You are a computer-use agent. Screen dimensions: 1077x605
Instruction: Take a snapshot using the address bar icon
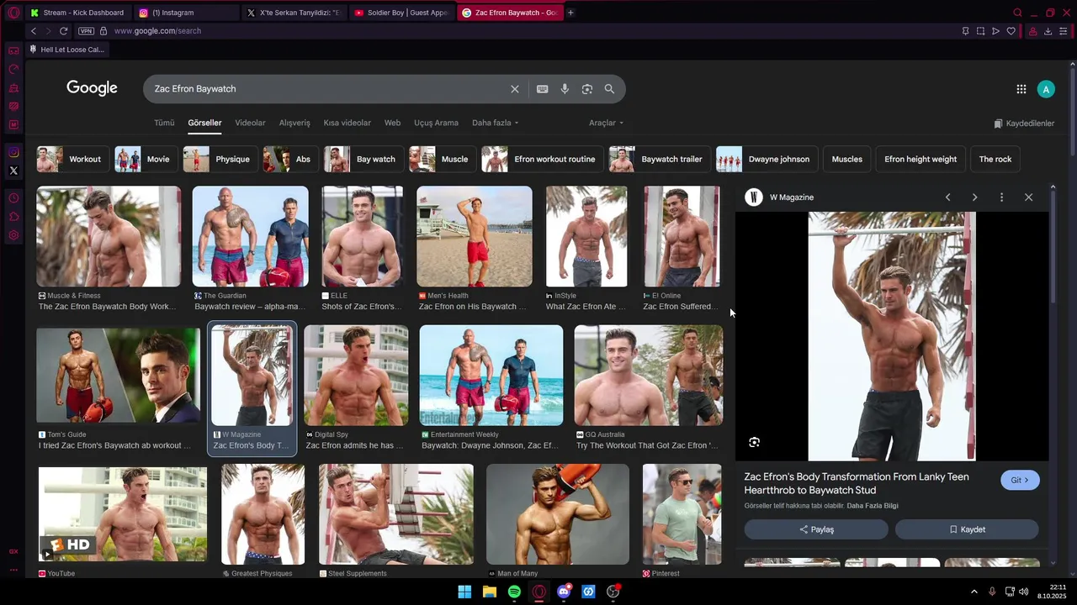tap(980, 31)
